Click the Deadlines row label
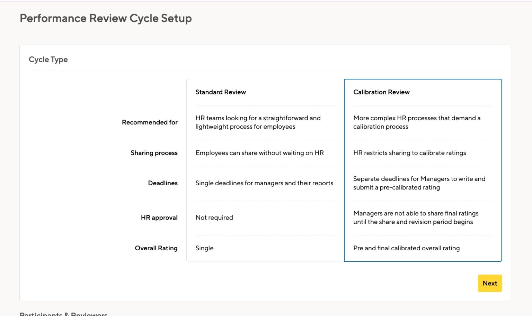The image size is (532, 316). (163, 183)
